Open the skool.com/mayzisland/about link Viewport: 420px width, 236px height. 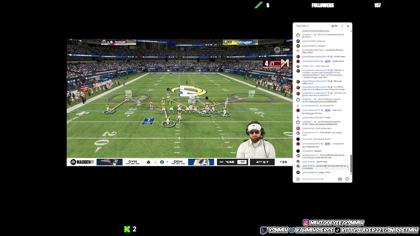tap(316, 31)
